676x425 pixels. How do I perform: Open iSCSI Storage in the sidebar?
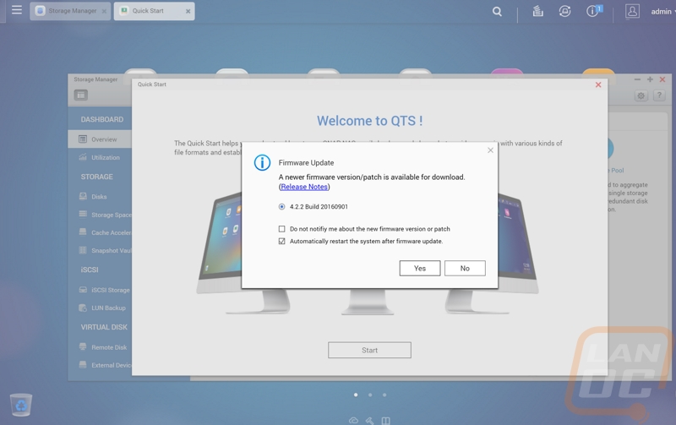coord(100,290)
